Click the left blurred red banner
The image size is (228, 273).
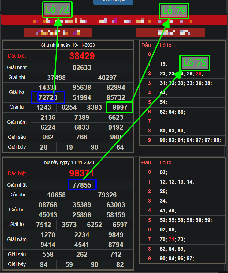pyautogui.click(x=58, y=32)
